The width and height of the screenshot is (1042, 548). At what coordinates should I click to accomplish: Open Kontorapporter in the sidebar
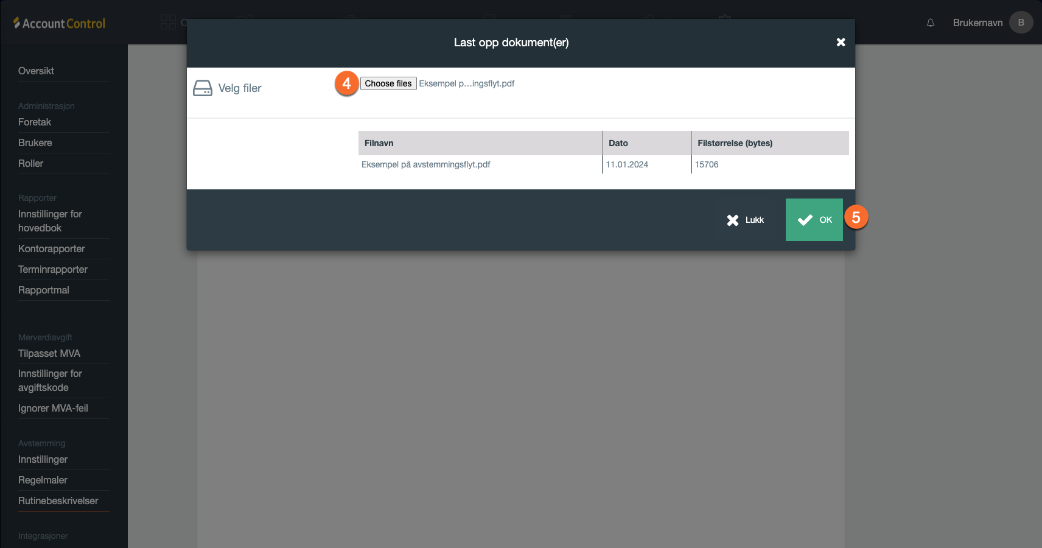pyautogui.click(x=51, y=248)
